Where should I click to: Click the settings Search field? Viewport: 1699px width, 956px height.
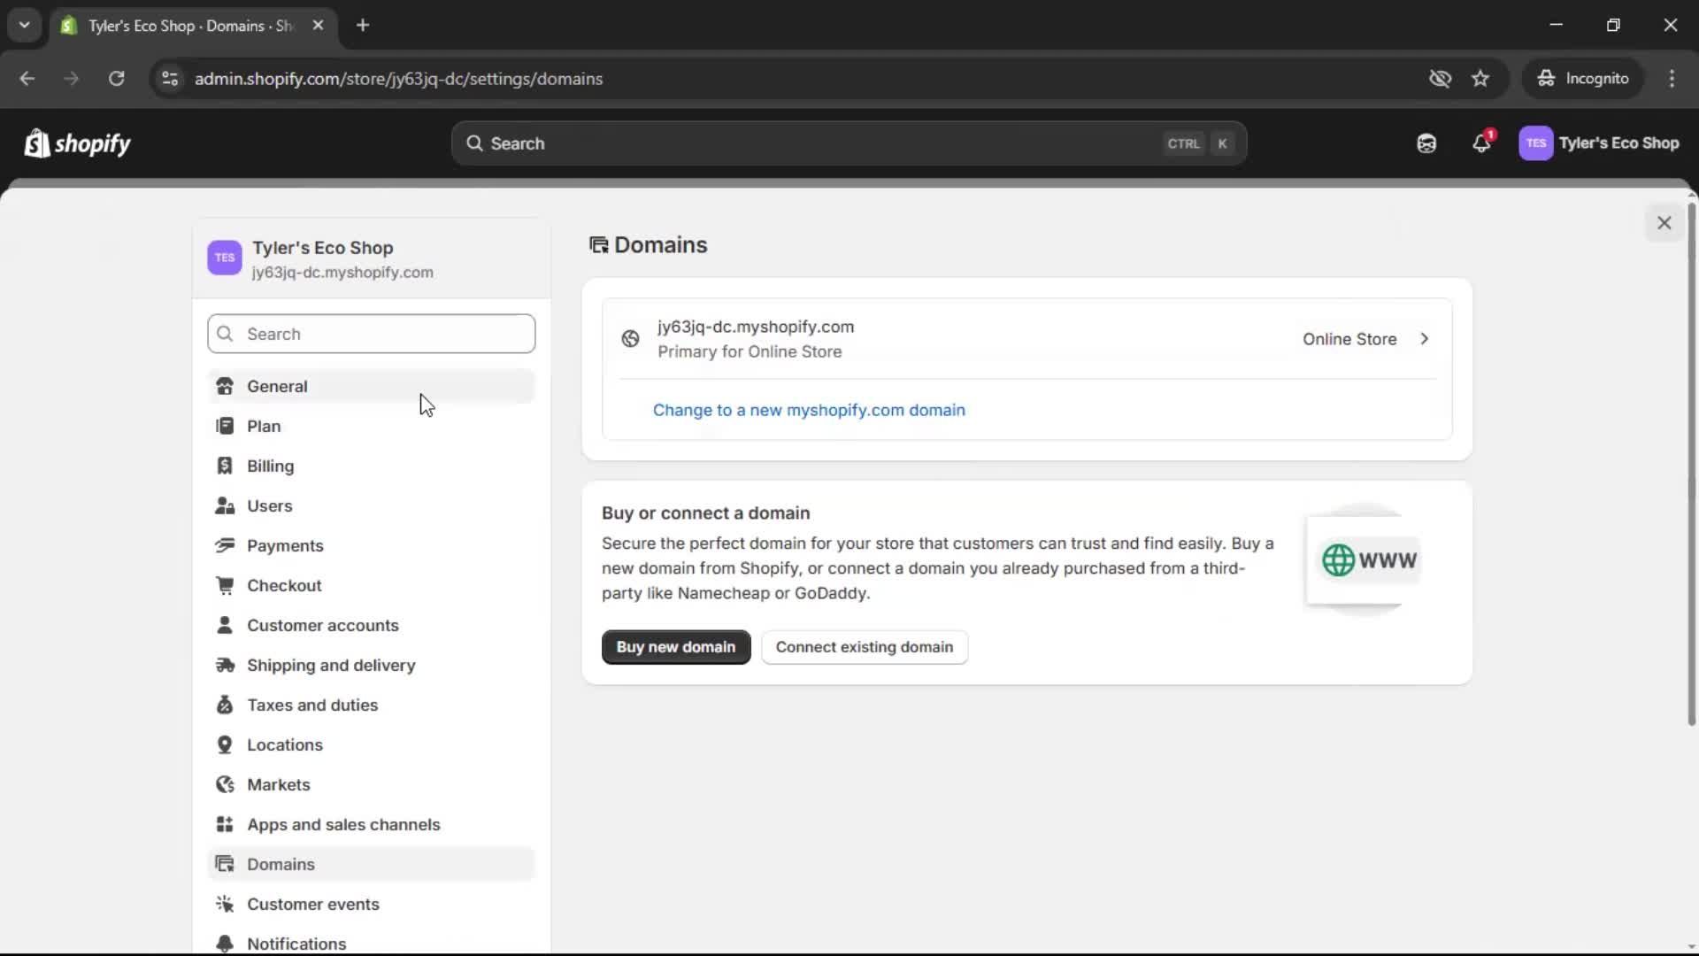tap(371, 334)
